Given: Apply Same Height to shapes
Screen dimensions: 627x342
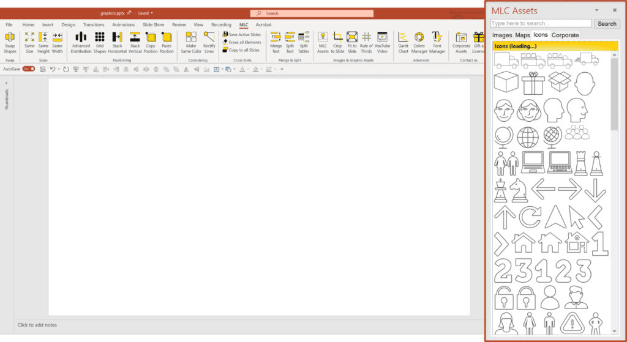Looking at the screenshot, I should point(43,42).
